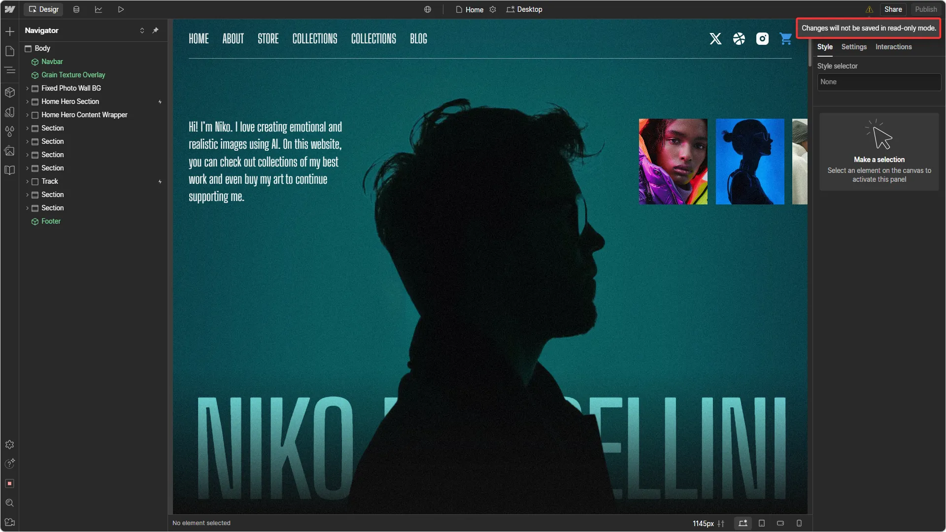Image resolution: width=946 pixels, height=532 pixels.
Task: Click the blue silhouette portrait thumbnail
Action: pos(750,162)
